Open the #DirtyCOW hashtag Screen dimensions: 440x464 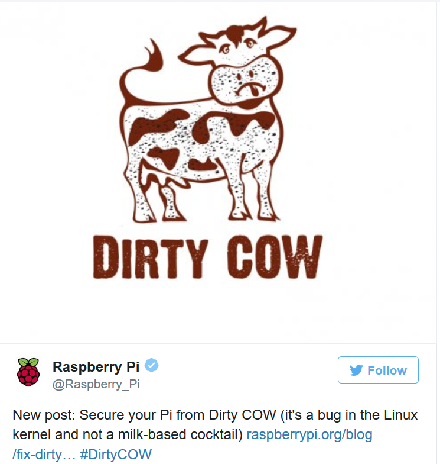pos(116,455)
